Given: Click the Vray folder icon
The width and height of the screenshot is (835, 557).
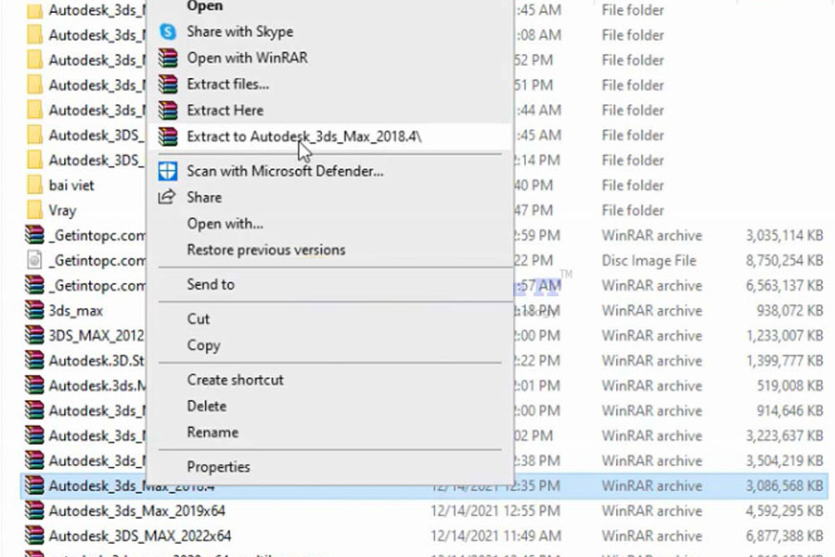Looking at the screenshot, I should pyautogui.click(x=34, y=211).
